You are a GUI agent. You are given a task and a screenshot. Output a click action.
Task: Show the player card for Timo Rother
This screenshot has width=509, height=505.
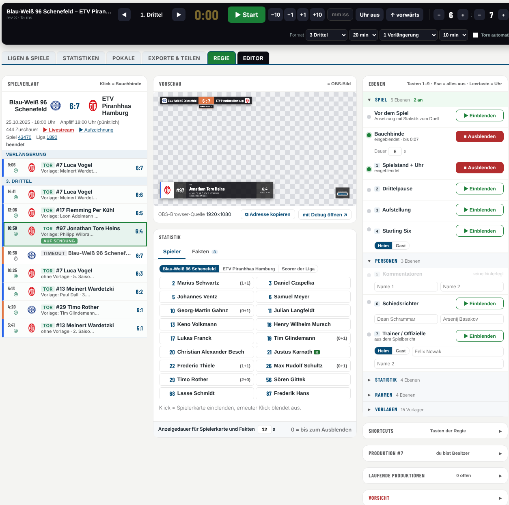(207, 380)
